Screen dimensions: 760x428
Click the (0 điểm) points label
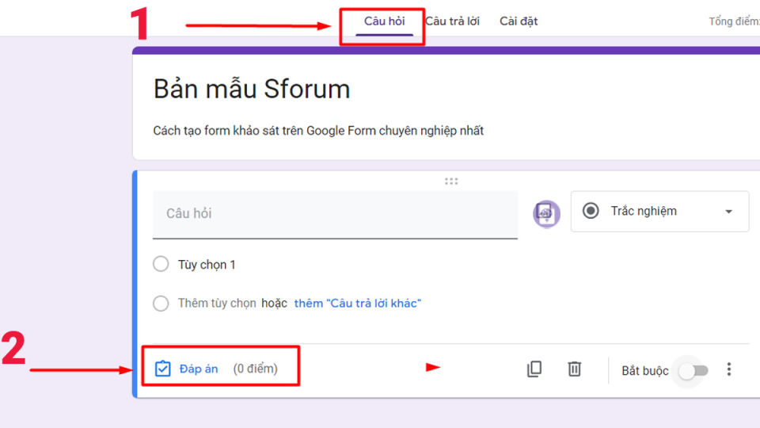tap(256, 369)
